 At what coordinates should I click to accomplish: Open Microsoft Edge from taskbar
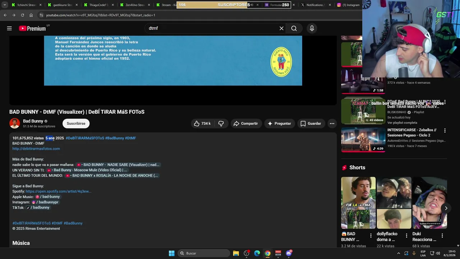257,253
